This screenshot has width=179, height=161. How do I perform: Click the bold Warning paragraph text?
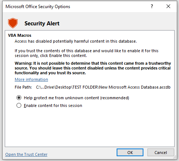93,68
